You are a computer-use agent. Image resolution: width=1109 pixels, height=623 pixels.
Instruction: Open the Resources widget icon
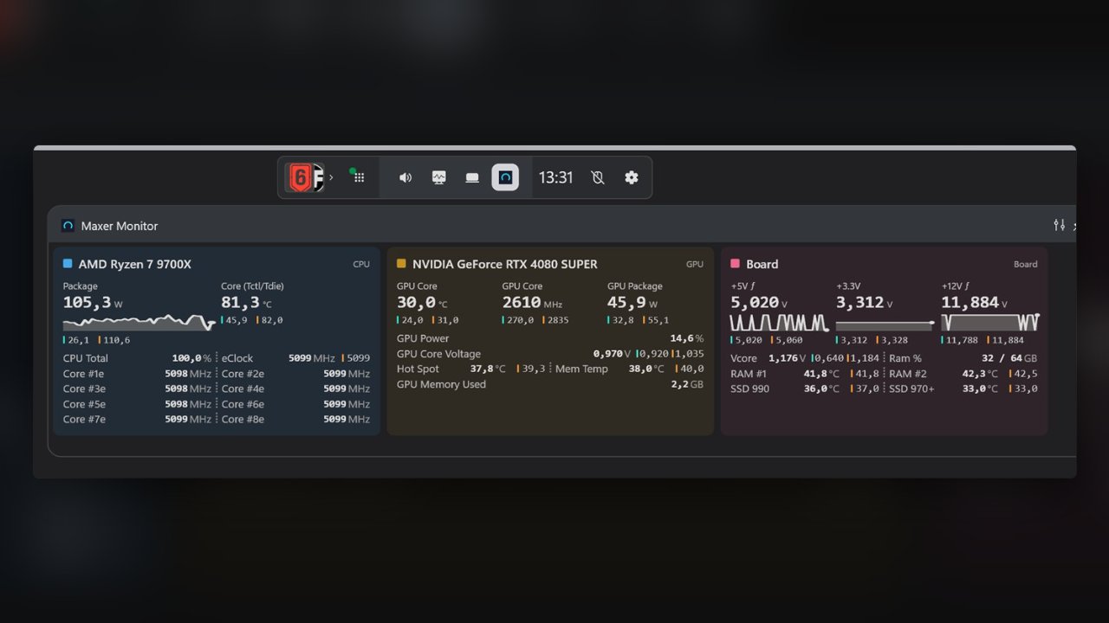click(472, 177)
